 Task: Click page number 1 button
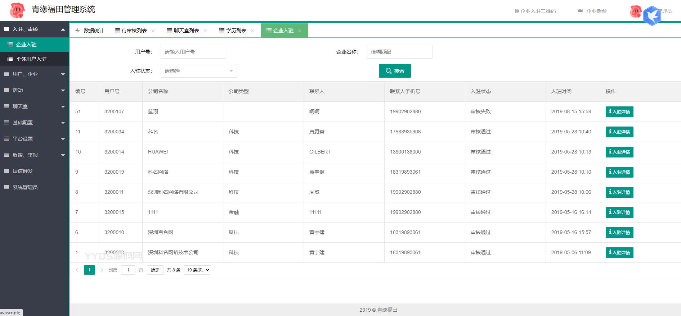click(x=89, y=270)
